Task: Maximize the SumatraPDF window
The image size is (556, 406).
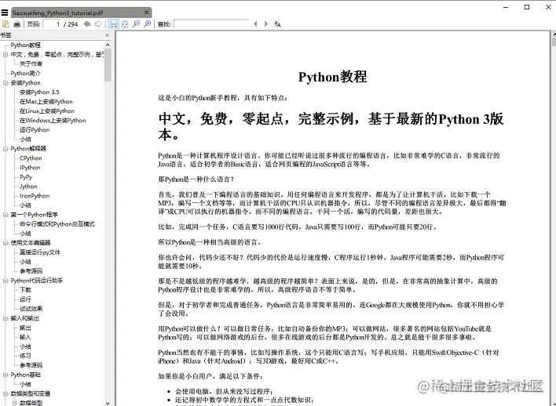Action: pyautogui.click(x=527, y=7)
